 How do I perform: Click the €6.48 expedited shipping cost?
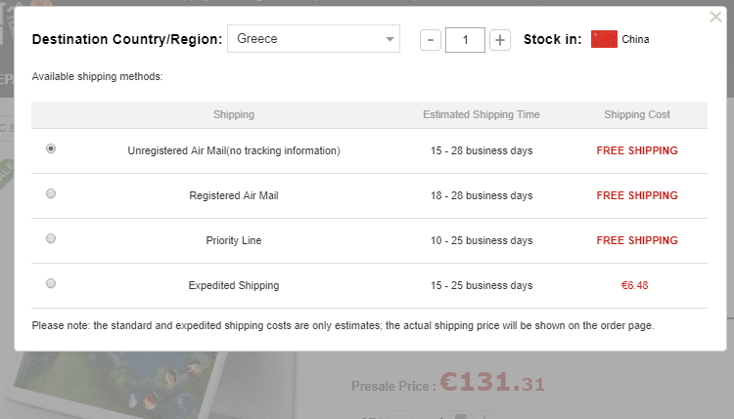[x=636, y=285]
